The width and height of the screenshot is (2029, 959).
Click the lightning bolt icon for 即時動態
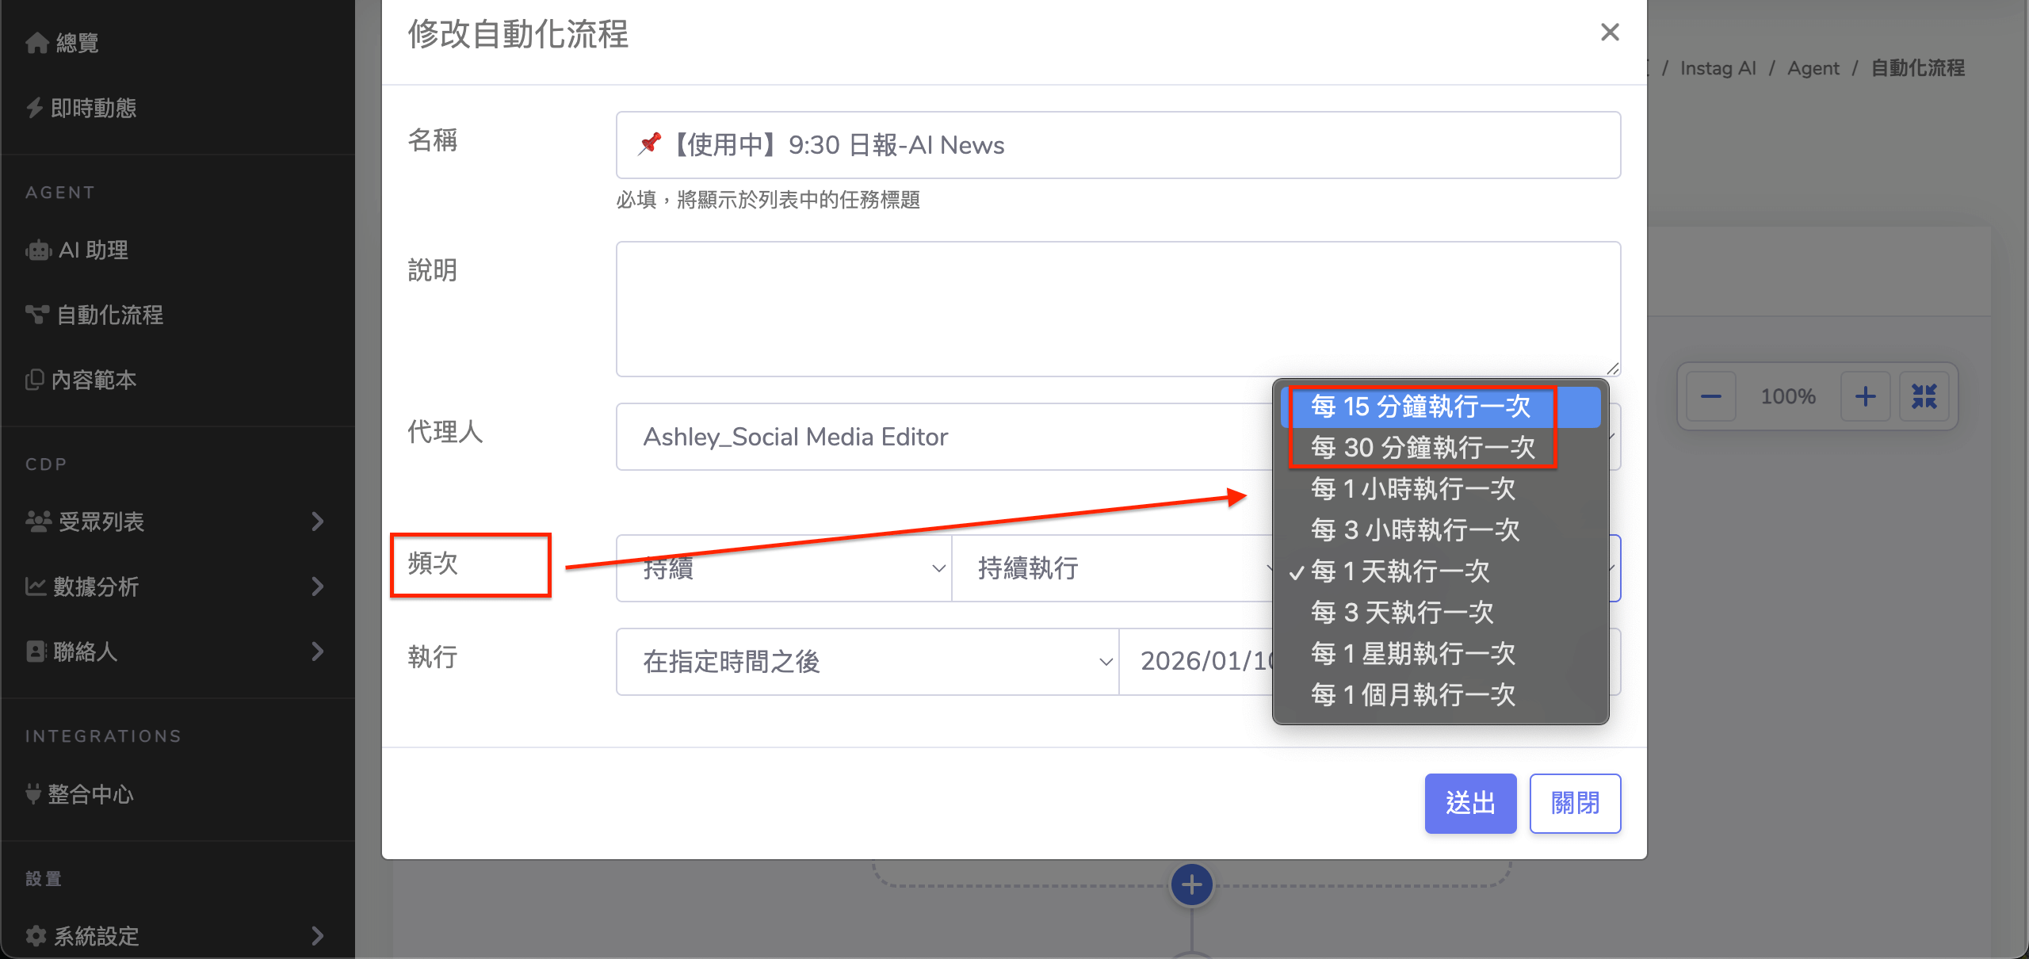point(34,108)
